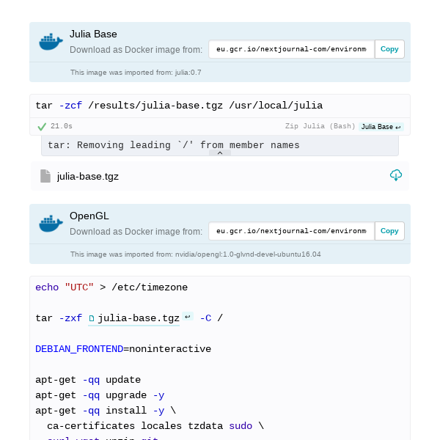Copy the OpenGL Docker image URL
This screenshot has width=440, height=440.
click(389, 231)
